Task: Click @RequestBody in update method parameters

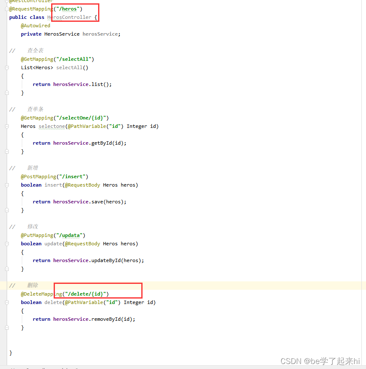Action: [83, 244]
